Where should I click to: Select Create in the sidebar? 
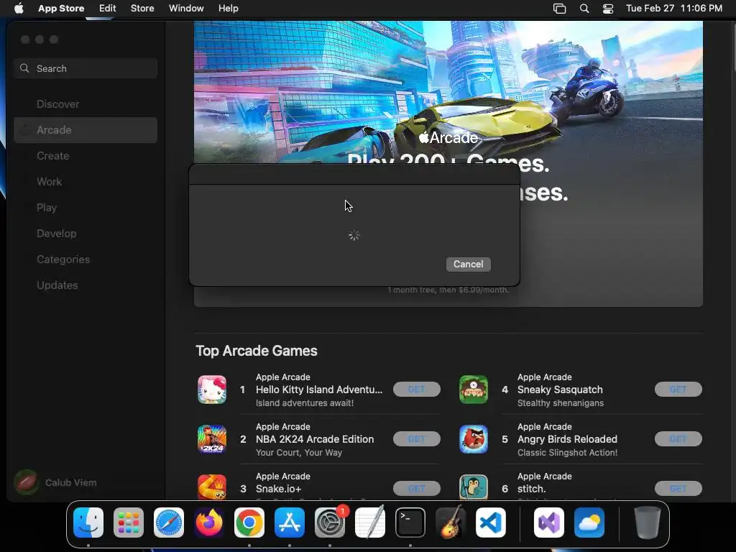click(x=86, y=156)
